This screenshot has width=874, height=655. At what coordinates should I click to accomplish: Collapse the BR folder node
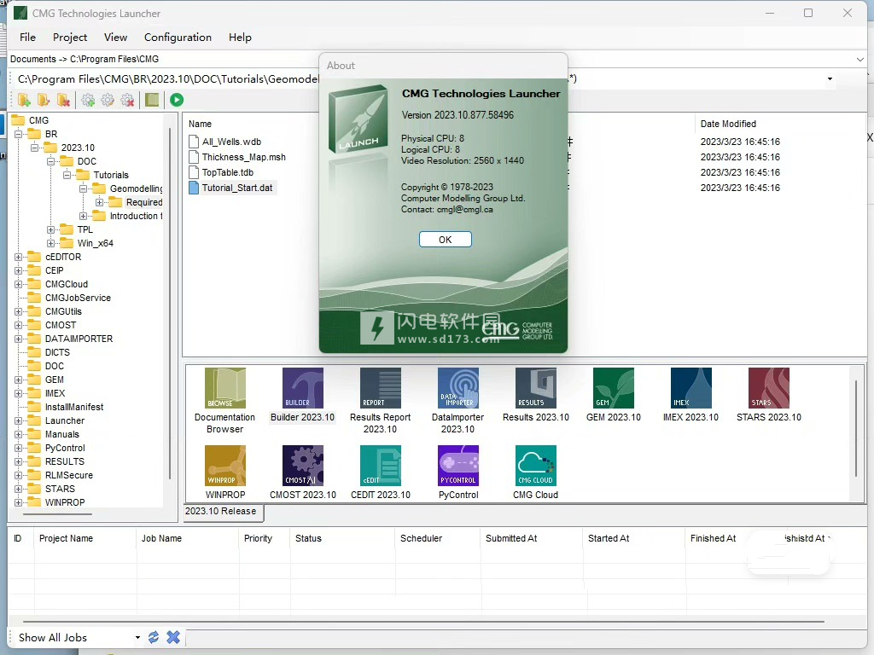pos(19,134)
